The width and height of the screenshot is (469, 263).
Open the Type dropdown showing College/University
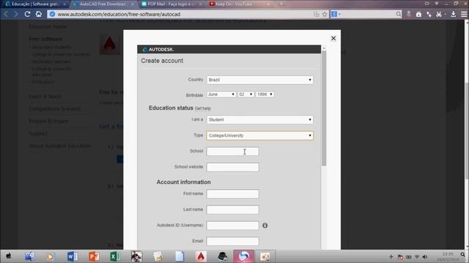pyautogui.click(x=259, y=135)
